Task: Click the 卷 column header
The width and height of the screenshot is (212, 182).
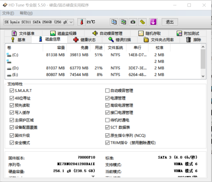Action: [24, 48]
